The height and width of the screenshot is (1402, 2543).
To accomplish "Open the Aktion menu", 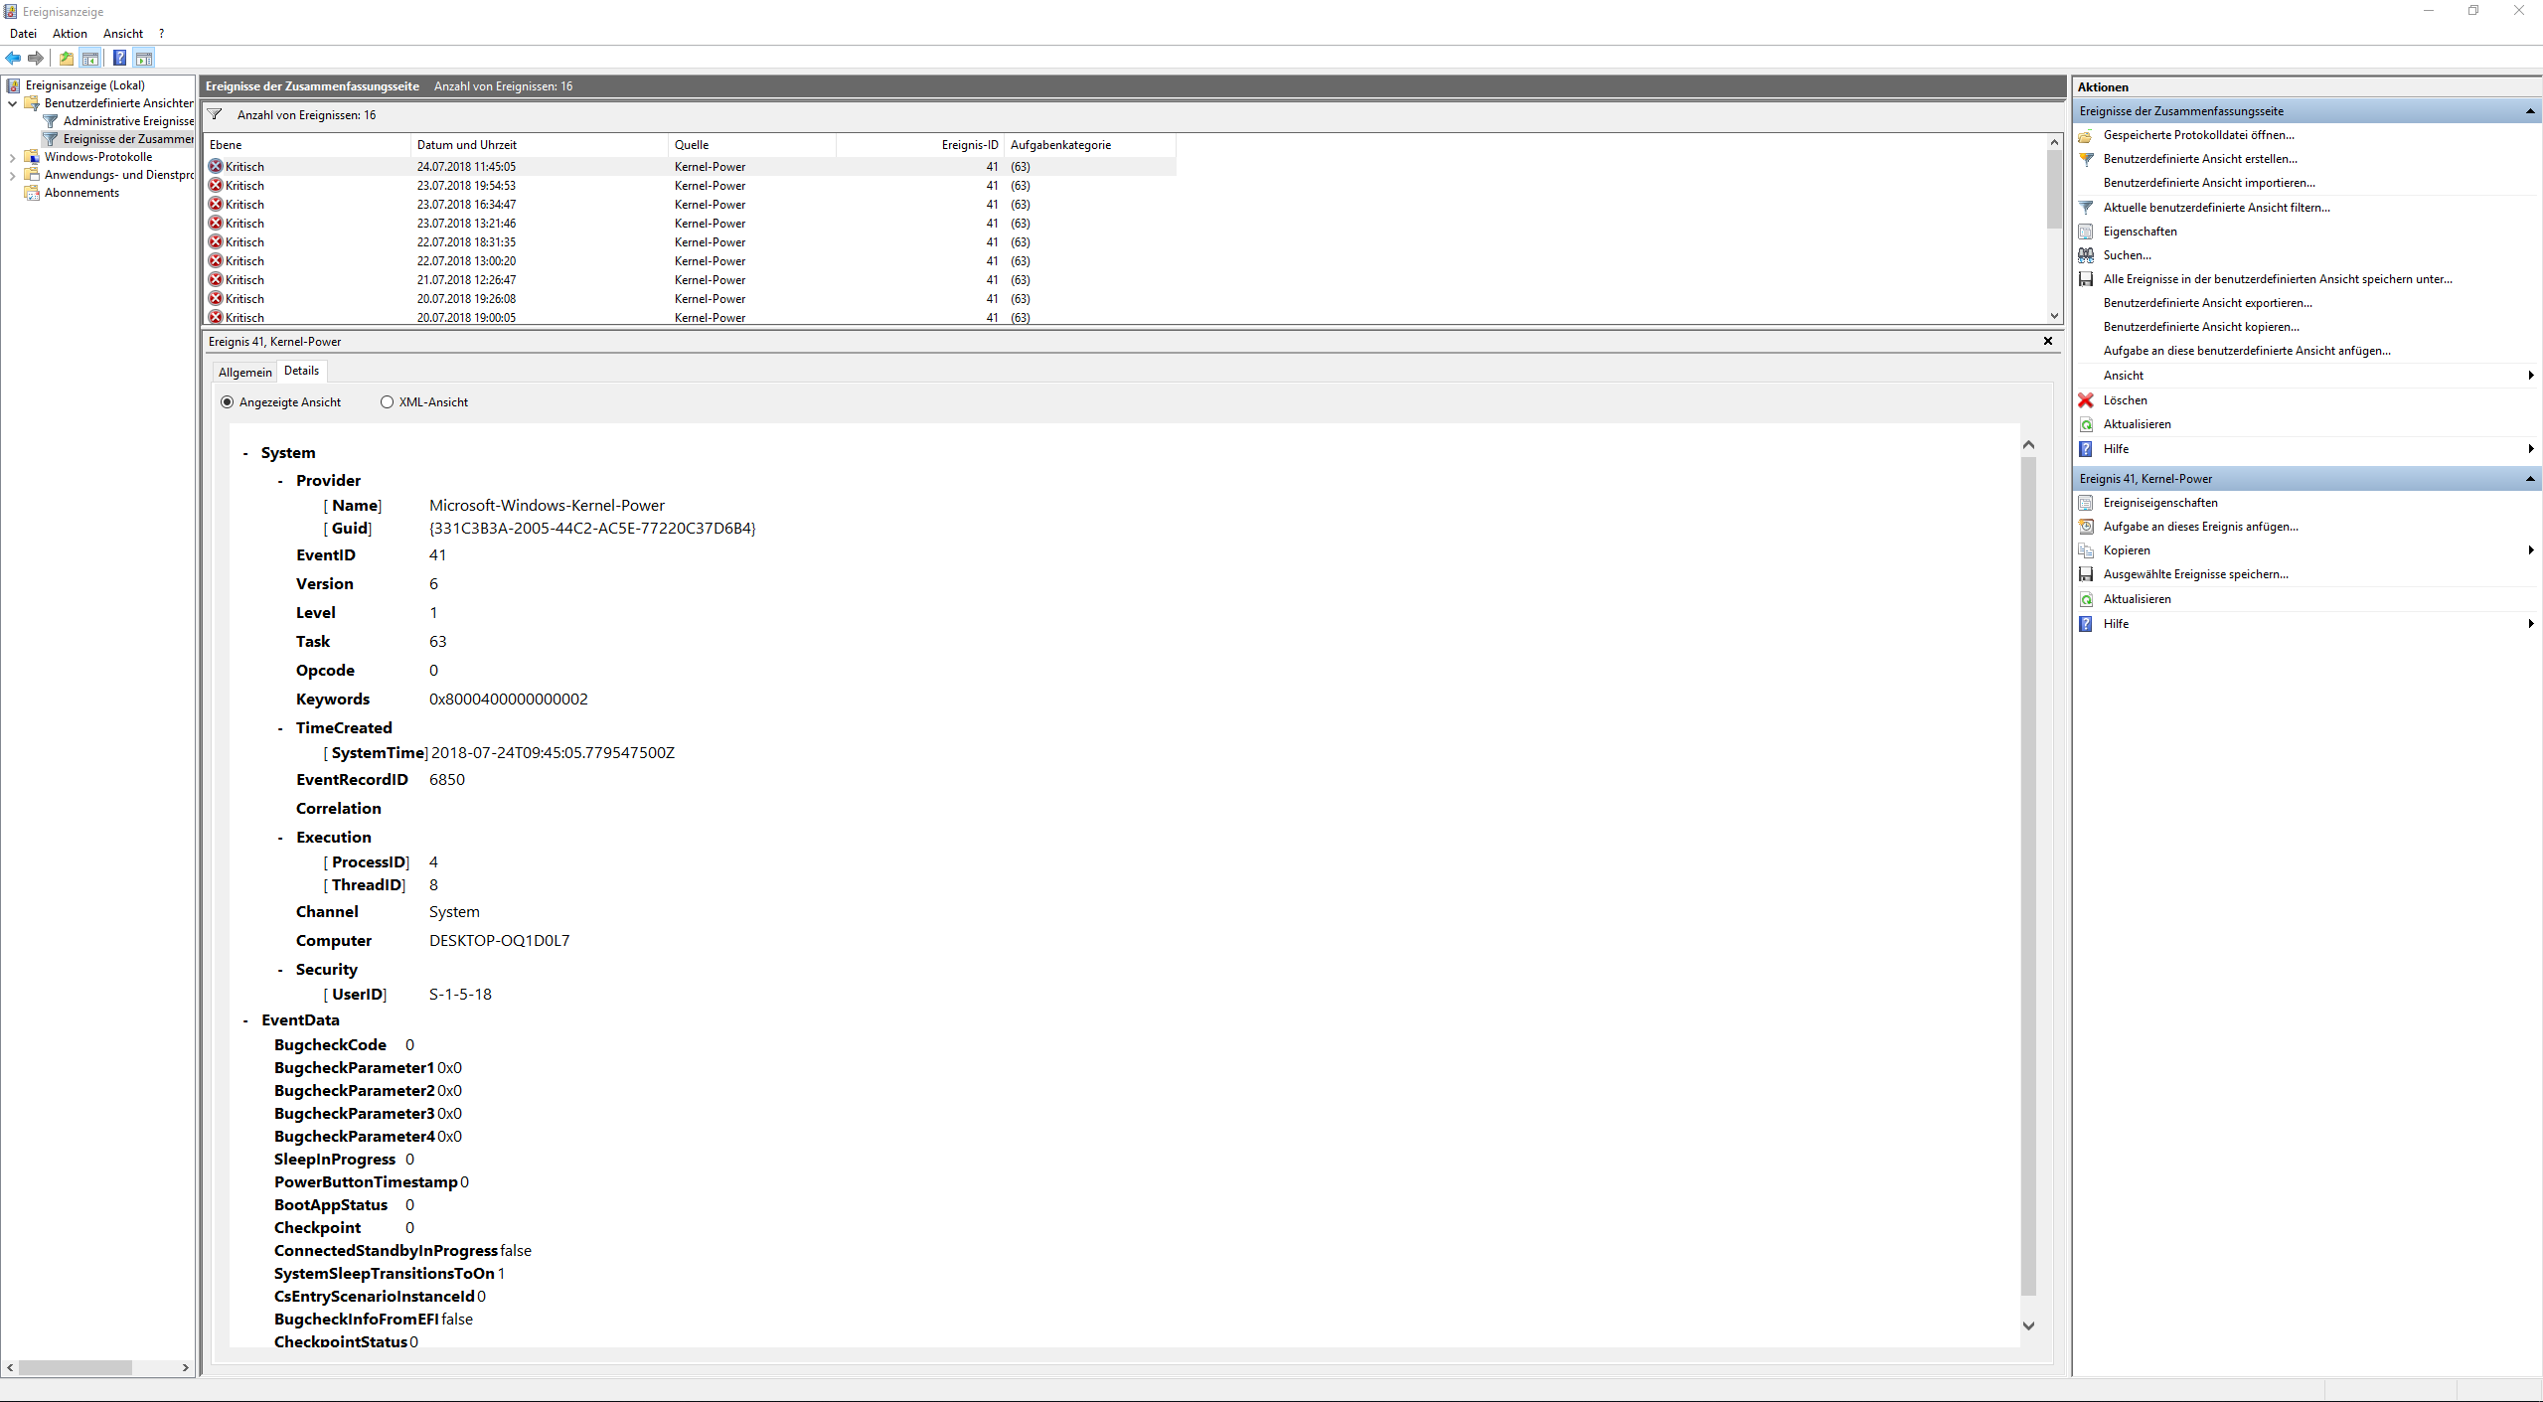I will (x=70, y=34).
